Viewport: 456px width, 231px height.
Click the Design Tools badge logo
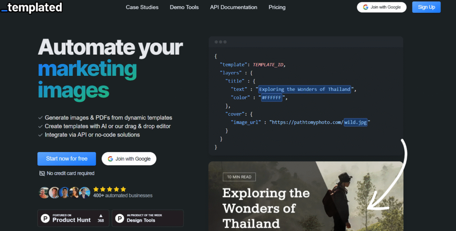click(119, 218)
